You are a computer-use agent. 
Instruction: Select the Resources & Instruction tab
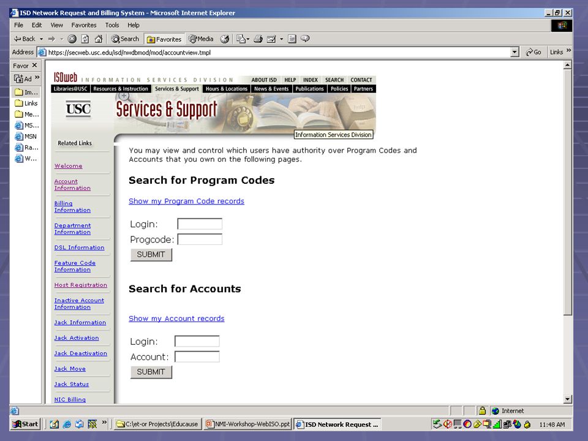pos(121,89)
